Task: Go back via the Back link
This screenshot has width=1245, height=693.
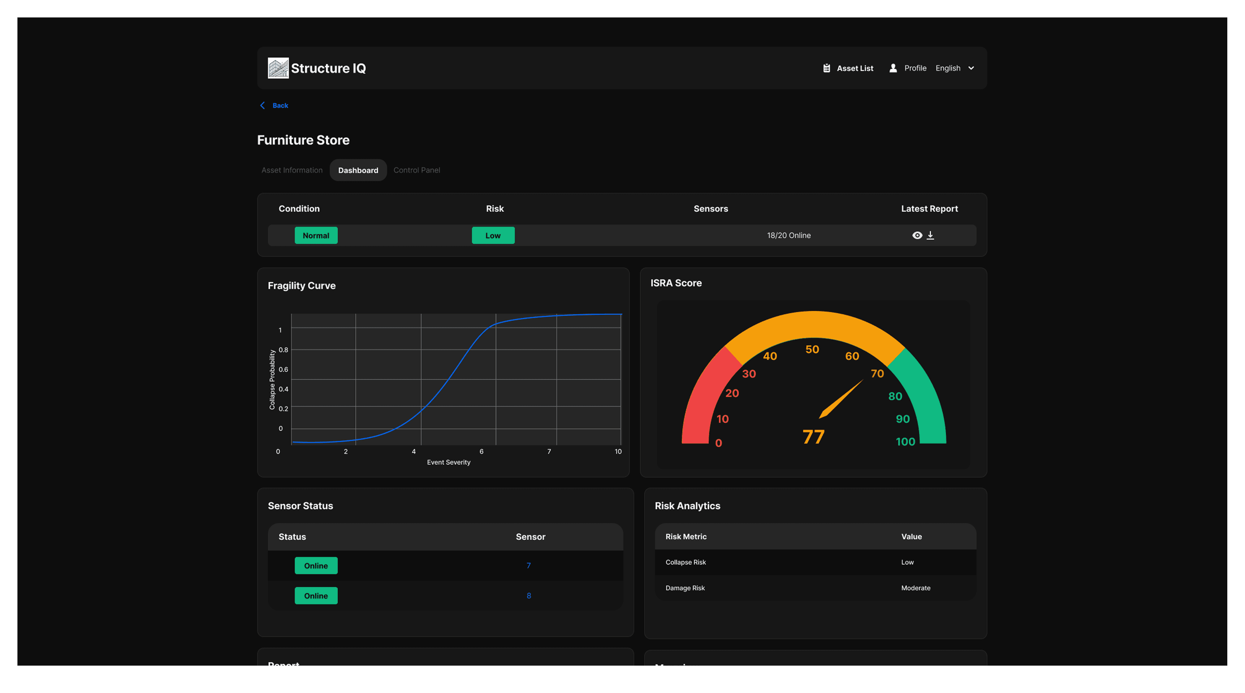Action: click(280, 106)
